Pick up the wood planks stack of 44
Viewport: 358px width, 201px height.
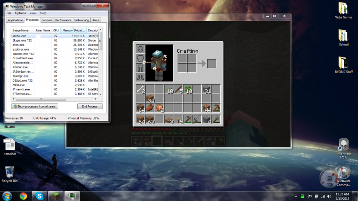pyautogui.click(x=206, y=107)
